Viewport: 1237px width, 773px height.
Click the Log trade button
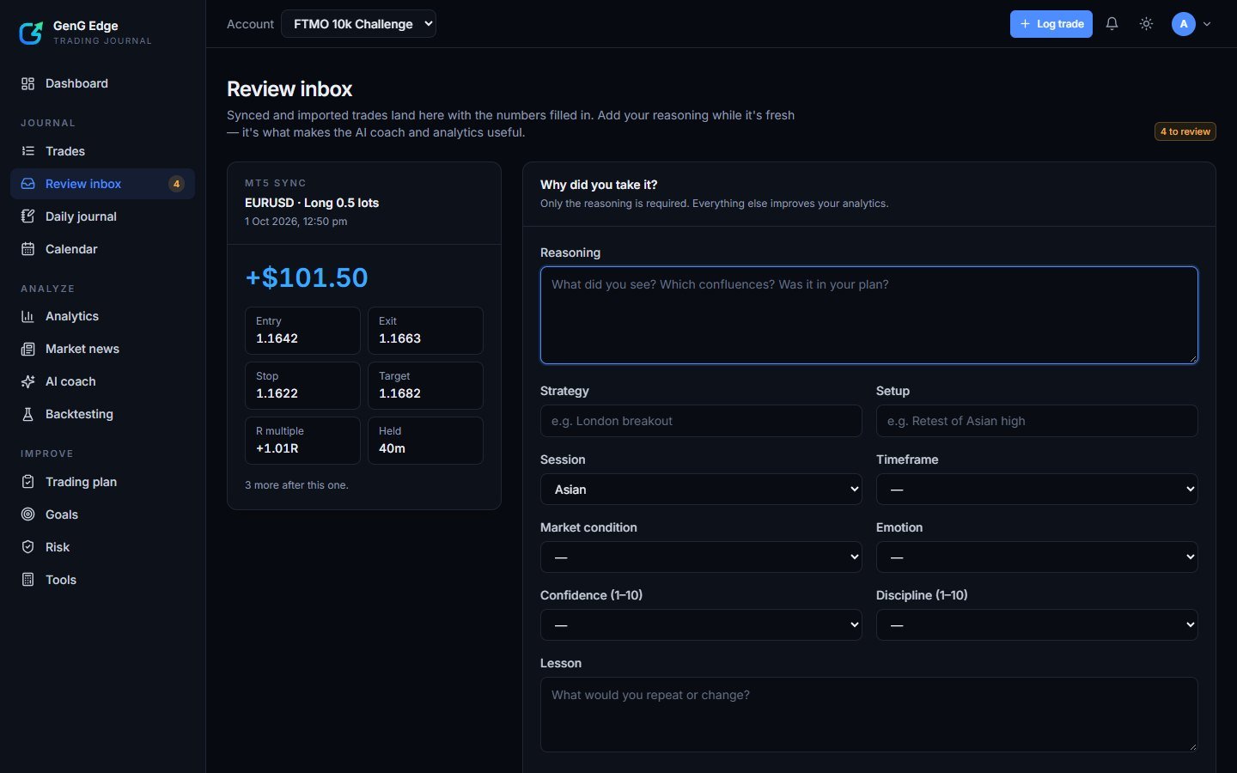pyautogui.click(x=1051, y=24)
